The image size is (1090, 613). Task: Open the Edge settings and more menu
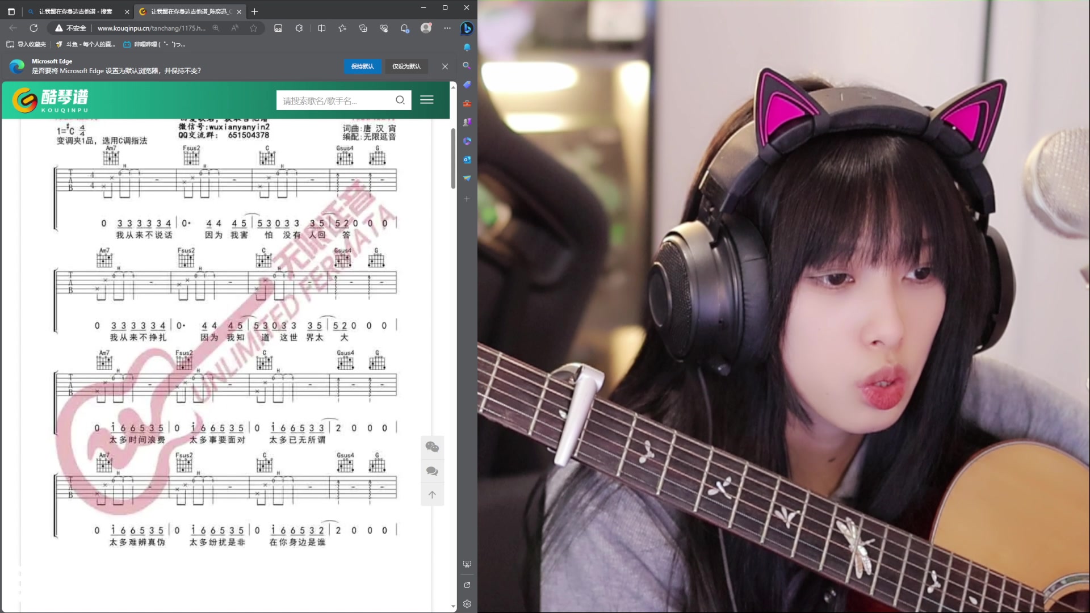click(x=447, y=28)
